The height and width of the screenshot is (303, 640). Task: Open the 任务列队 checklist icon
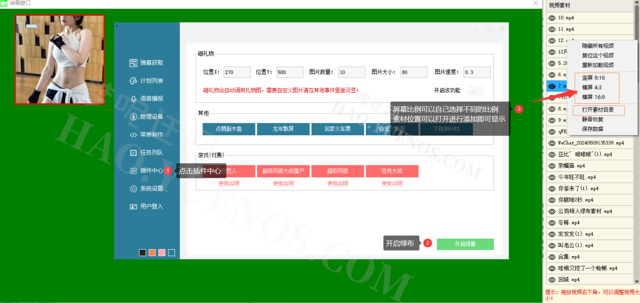pos(133,153)
